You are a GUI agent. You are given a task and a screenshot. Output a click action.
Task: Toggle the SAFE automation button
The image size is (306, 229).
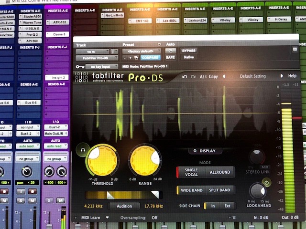click(170, 57)
